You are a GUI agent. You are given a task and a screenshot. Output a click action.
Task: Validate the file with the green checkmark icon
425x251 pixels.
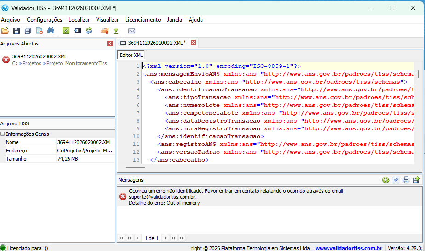click(x=66, y=31)
